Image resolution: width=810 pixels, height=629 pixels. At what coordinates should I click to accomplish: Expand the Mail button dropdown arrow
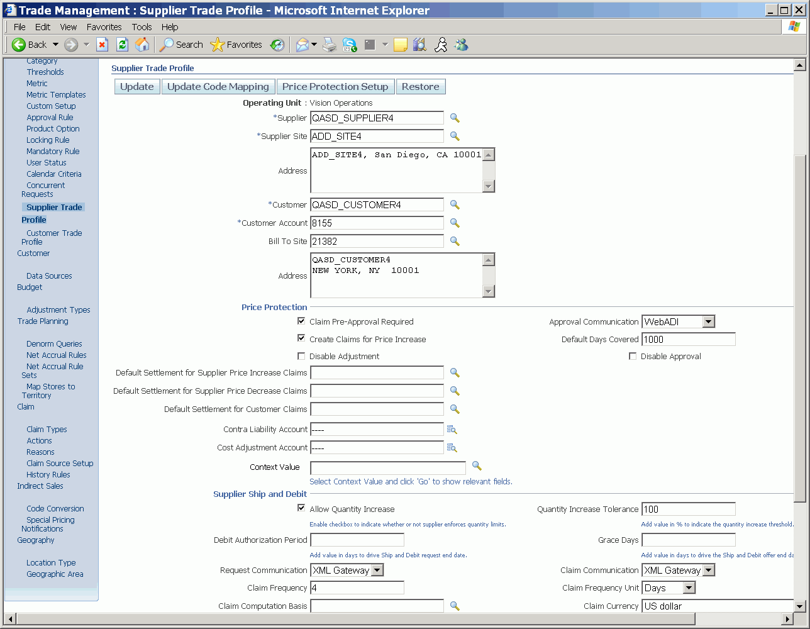(x=314, y=45)
